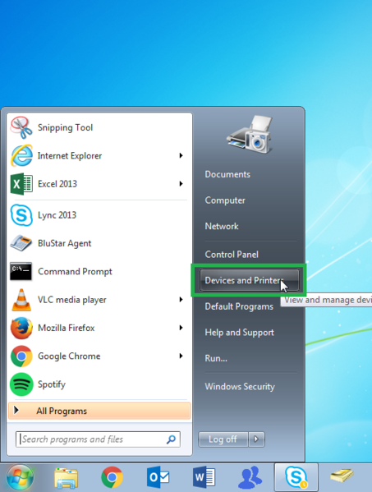Screen dimensions: 372x492
Task: Open Default Programs
Action: tap(239, 306)
